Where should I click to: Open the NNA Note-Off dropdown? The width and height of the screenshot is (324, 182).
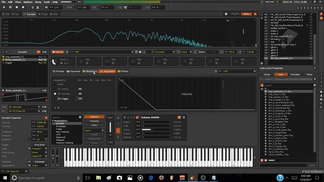39,156
